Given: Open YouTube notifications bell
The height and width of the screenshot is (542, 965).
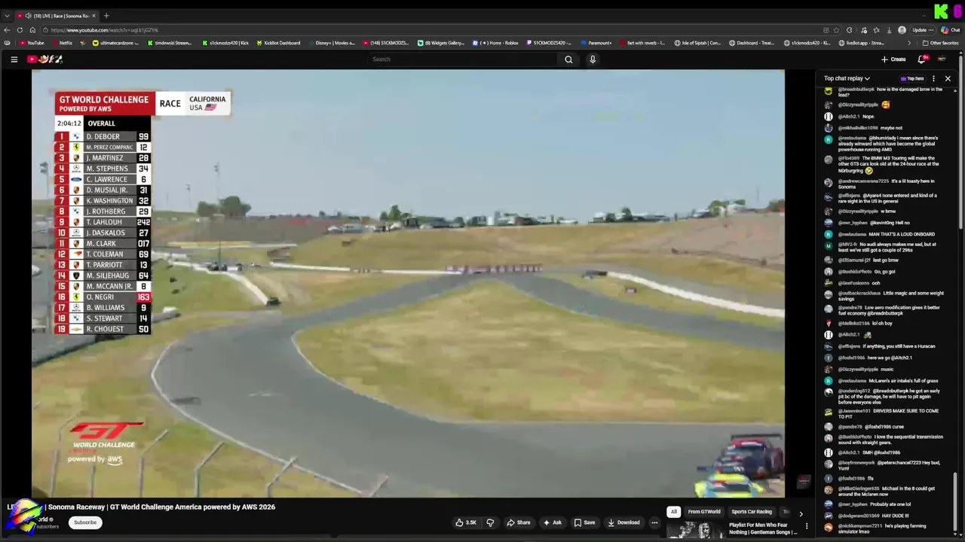Looking at the screenshot, I should [x=921, y=59].
